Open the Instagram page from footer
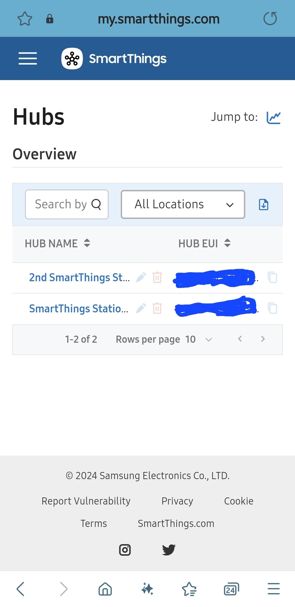The height and width of the screenshot is (607, 295). (x=125, y=550)
